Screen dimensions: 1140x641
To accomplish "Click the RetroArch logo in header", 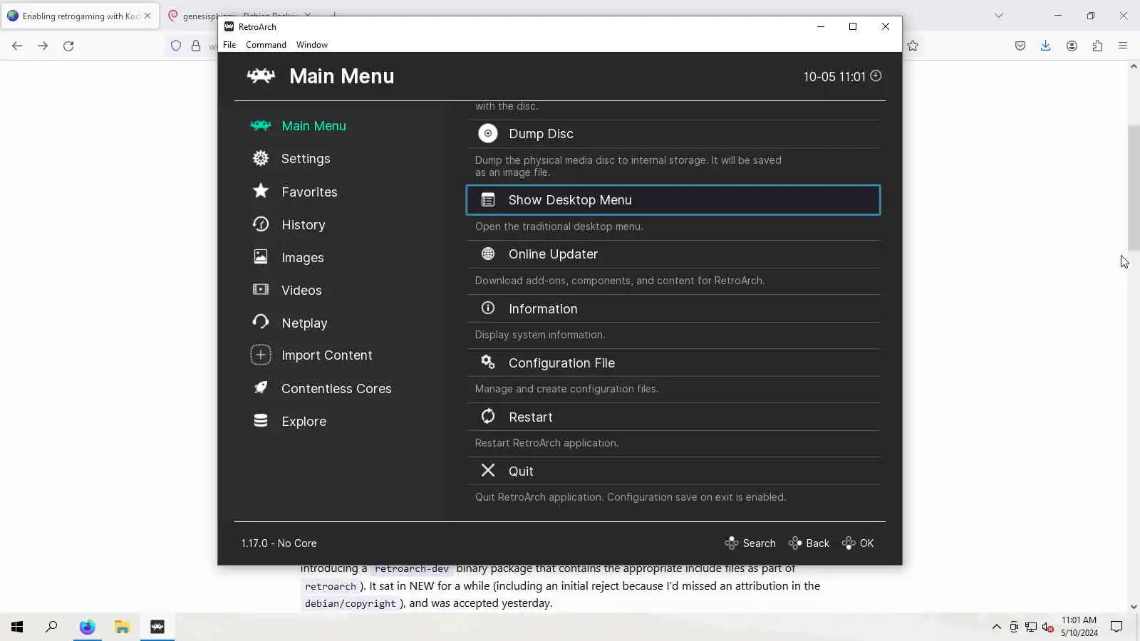I will pos(261,75).
